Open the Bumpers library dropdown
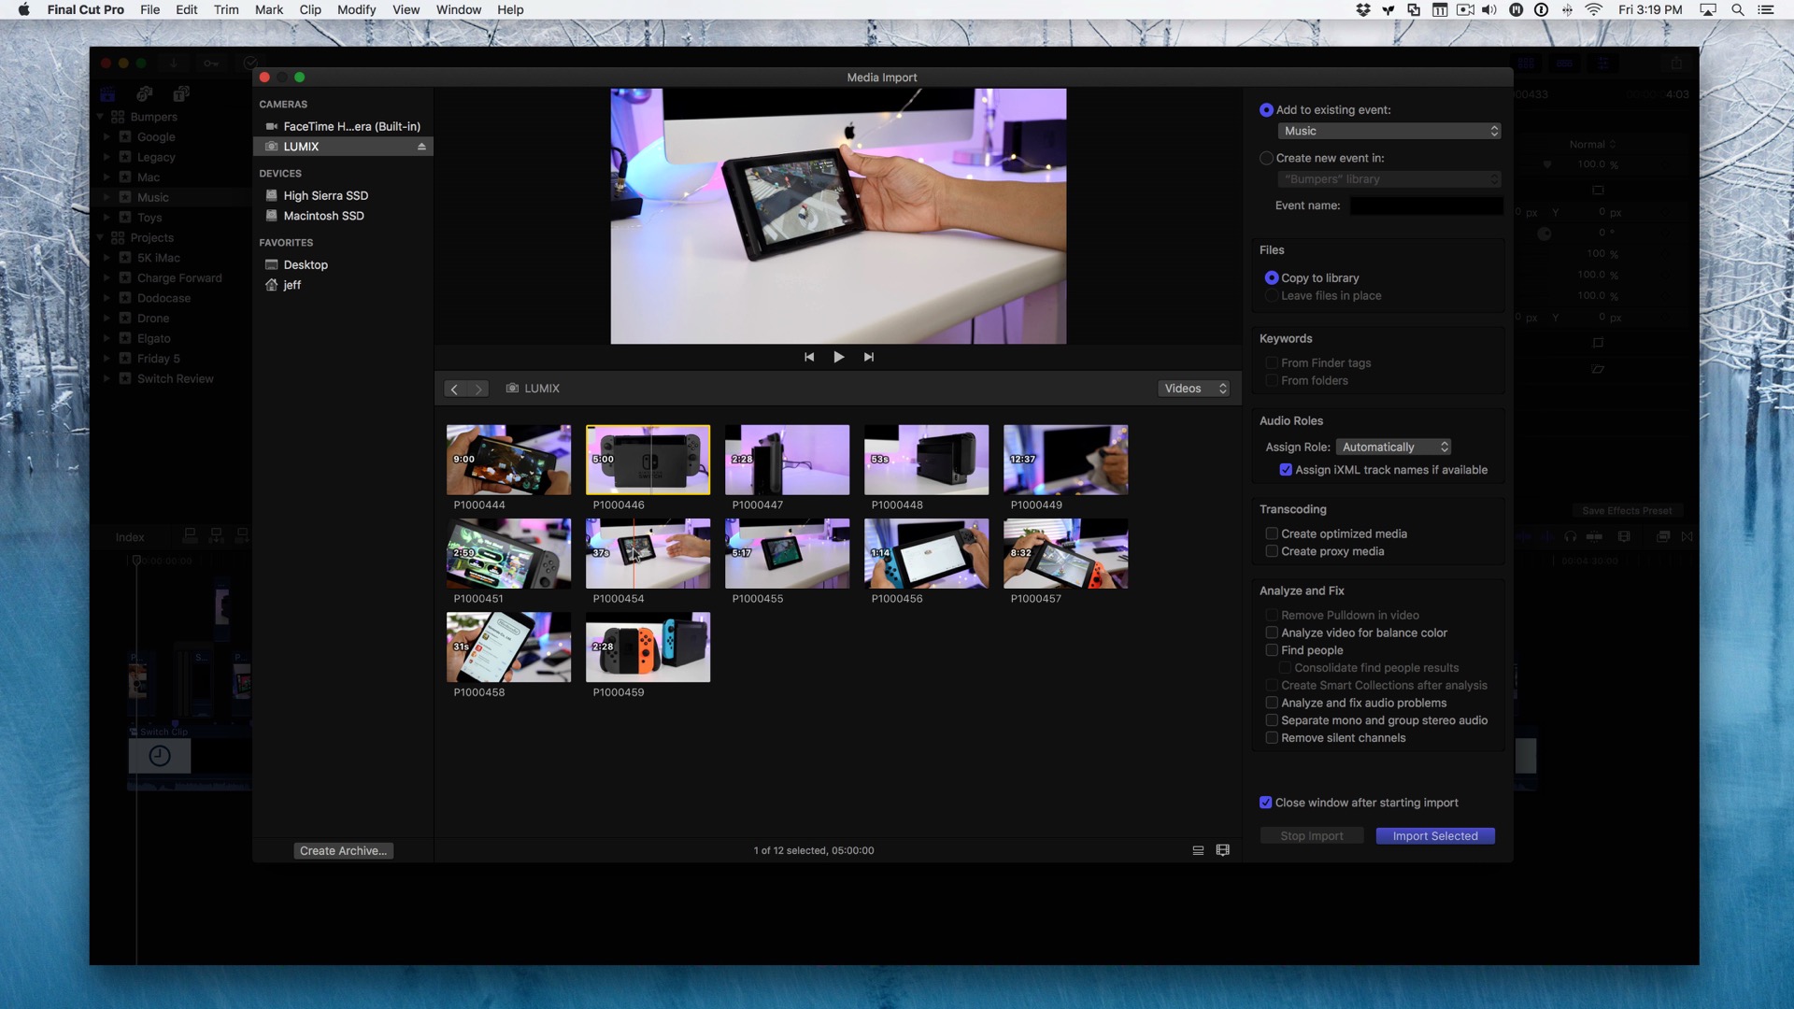Image resolution: width=1794 pixels, height=1009 pixels. (x=1389, y=179)
